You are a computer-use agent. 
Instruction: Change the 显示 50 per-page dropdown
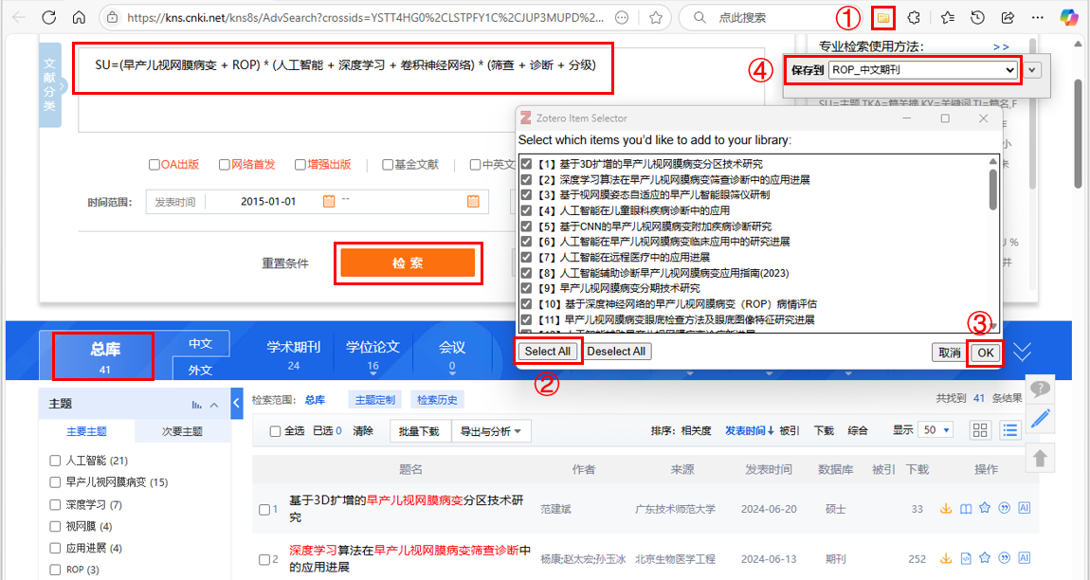click(x=936, y=430)
